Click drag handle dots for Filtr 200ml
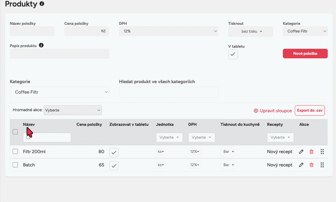The image size is (336, 202). [322, 152]
